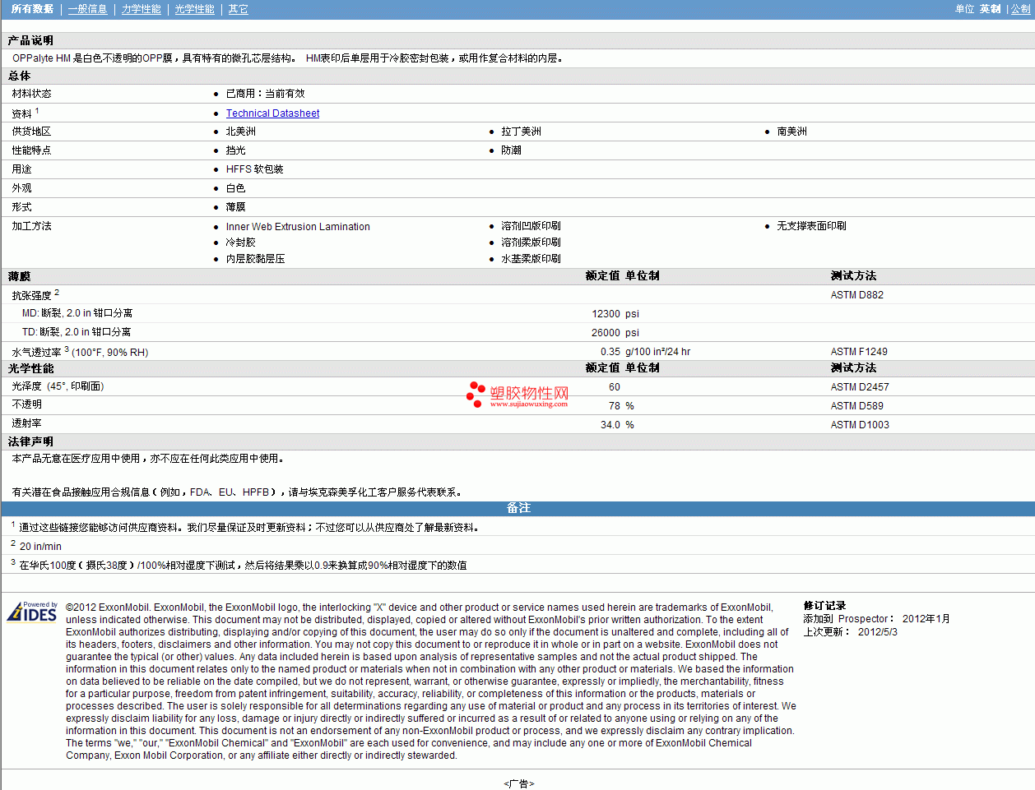Open the 一般信息 tab
The image size is (1035, 790).
coord(88,9)
